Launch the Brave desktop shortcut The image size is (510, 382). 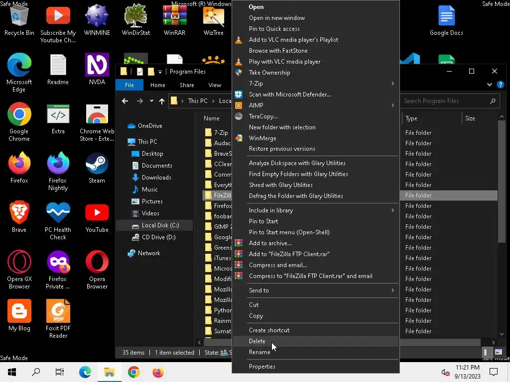19,217
